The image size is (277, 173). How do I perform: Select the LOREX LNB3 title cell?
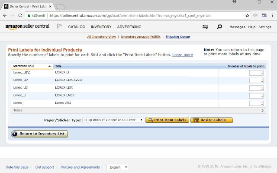(x=135, y=95)
